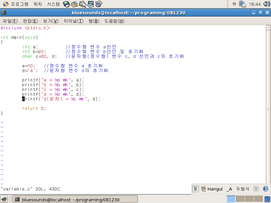This screenshot has width=271, height=203.
Task: Click the printf "c = %d" line
Action: 53,90
